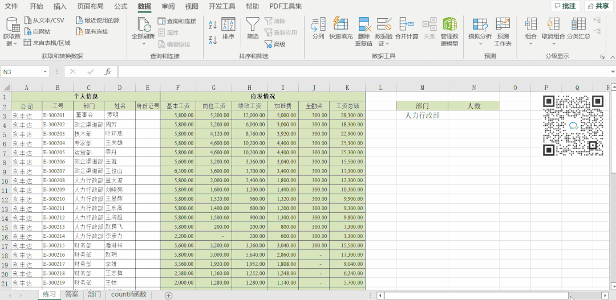The width and height of the screenshot is (616, 300).
Task: Expand the formula bar chevron
Action: pos(613,72)
